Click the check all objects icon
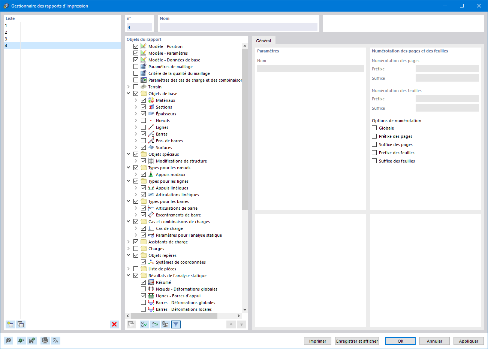This screenshot has width=488, height=349. pyautogui.click(x=144, y=324)
